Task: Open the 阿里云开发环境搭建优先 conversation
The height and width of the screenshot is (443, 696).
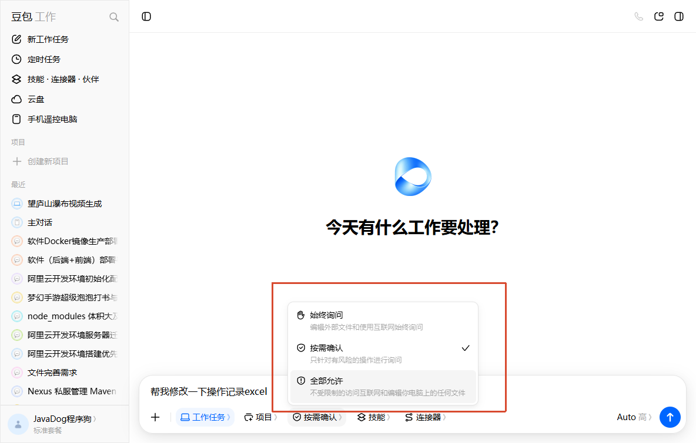Action: point(64,354)
